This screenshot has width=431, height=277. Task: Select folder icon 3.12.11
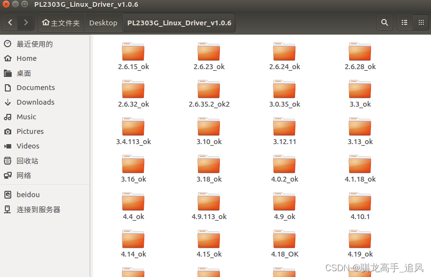click(284, 127)
